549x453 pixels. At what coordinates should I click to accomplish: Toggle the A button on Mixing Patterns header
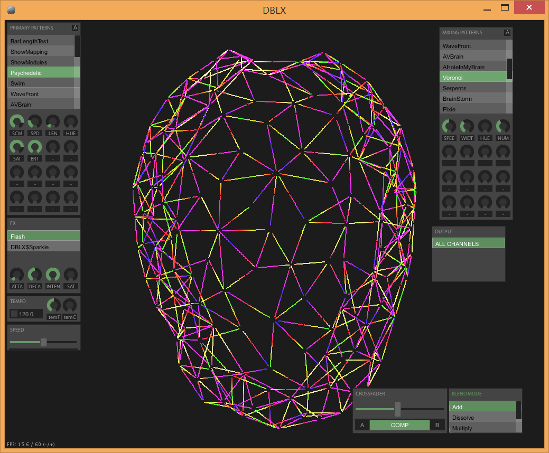pos(507,33)
